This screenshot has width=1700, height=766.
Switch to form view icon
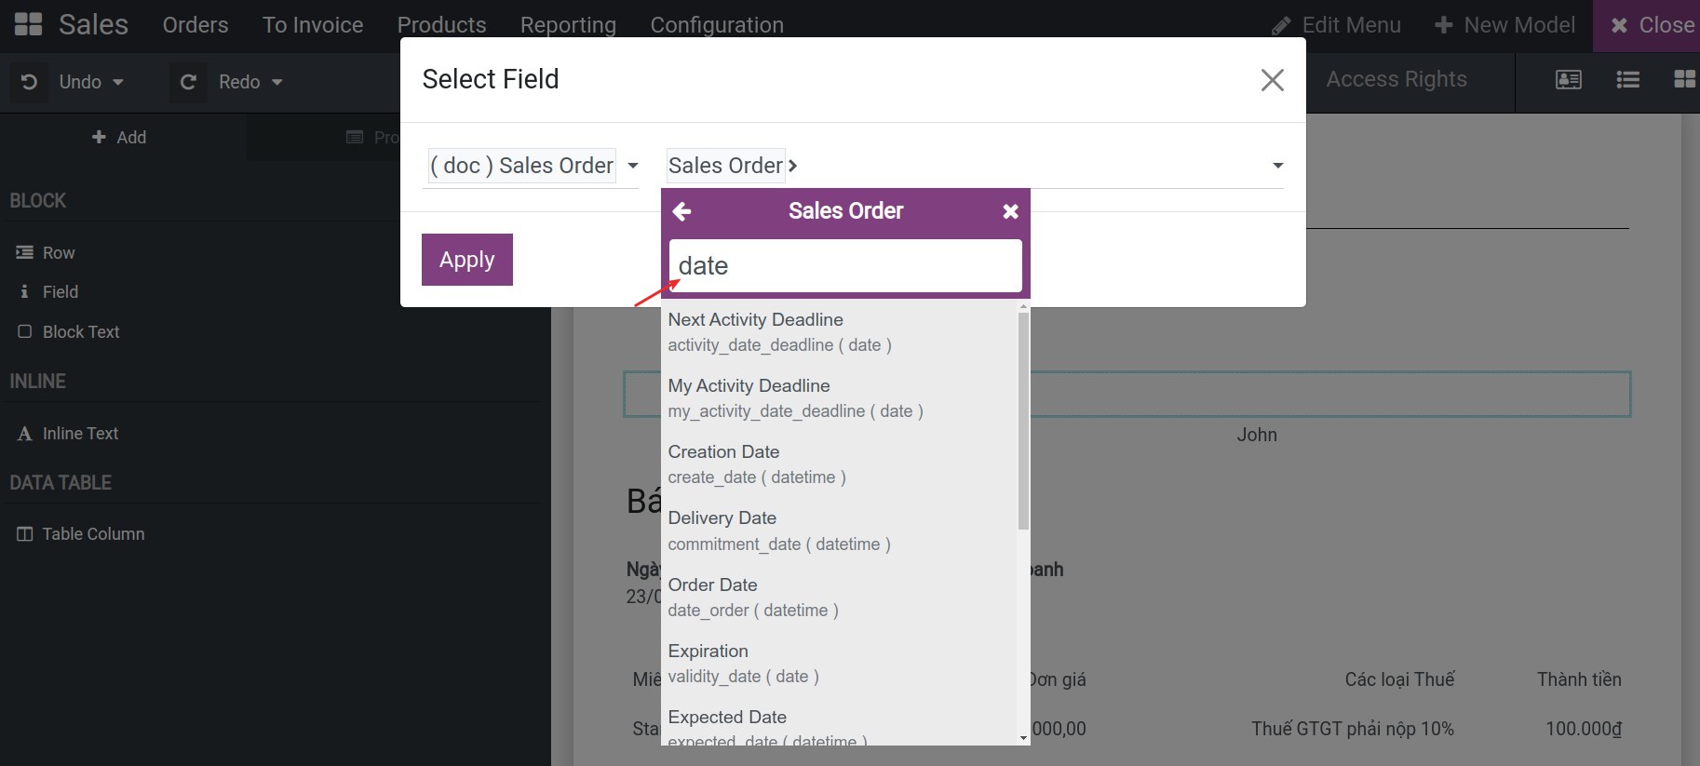(1569, 80)
